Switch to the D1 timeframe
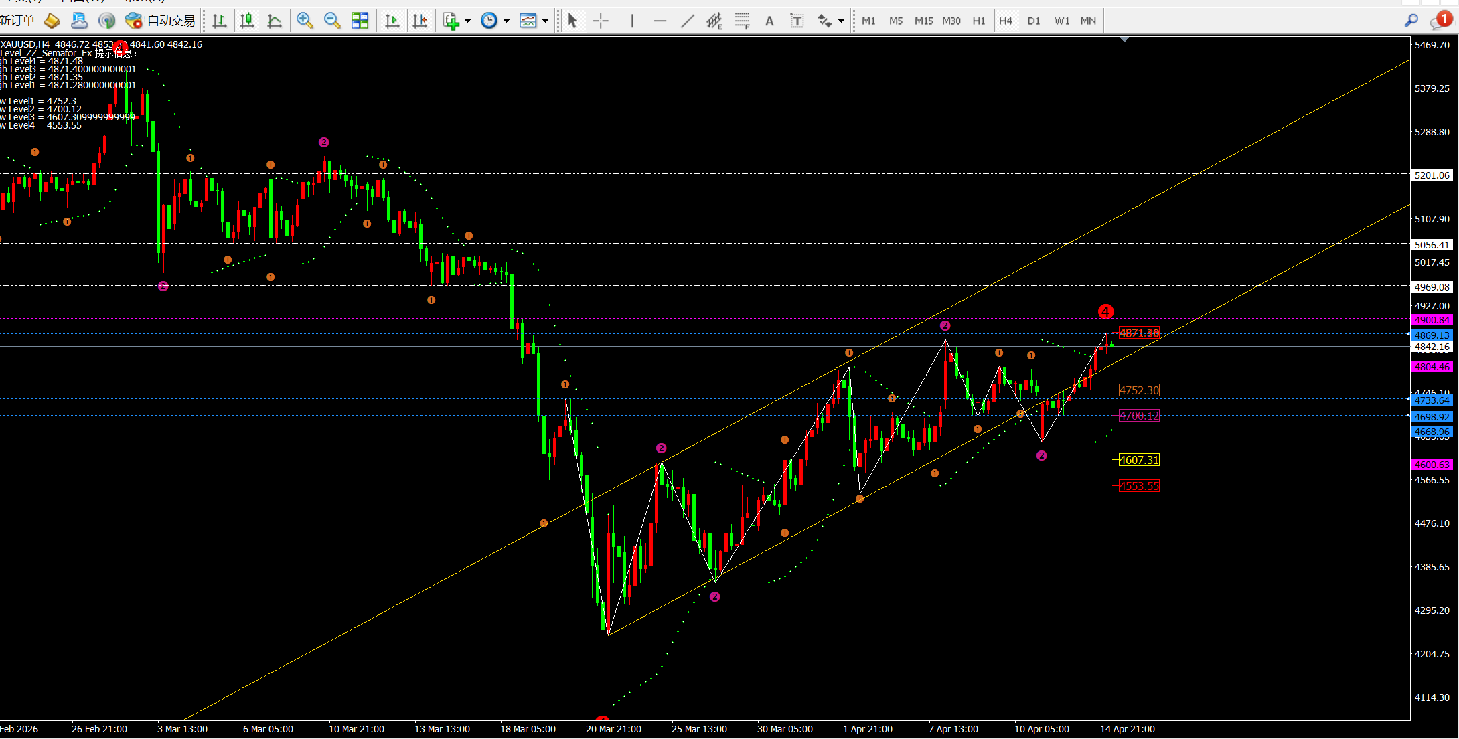Viewport: 1459px width, 739px height. click(x=1034, y=21)
